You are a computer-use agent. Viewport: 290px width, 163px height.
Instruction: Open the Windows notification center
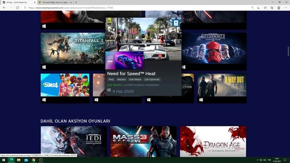pyautogui.click(x=285, y=160)
